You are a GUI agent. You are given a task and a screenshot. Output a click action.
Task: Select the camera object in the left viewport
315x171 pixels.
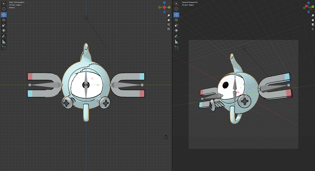tap(166, 137)
